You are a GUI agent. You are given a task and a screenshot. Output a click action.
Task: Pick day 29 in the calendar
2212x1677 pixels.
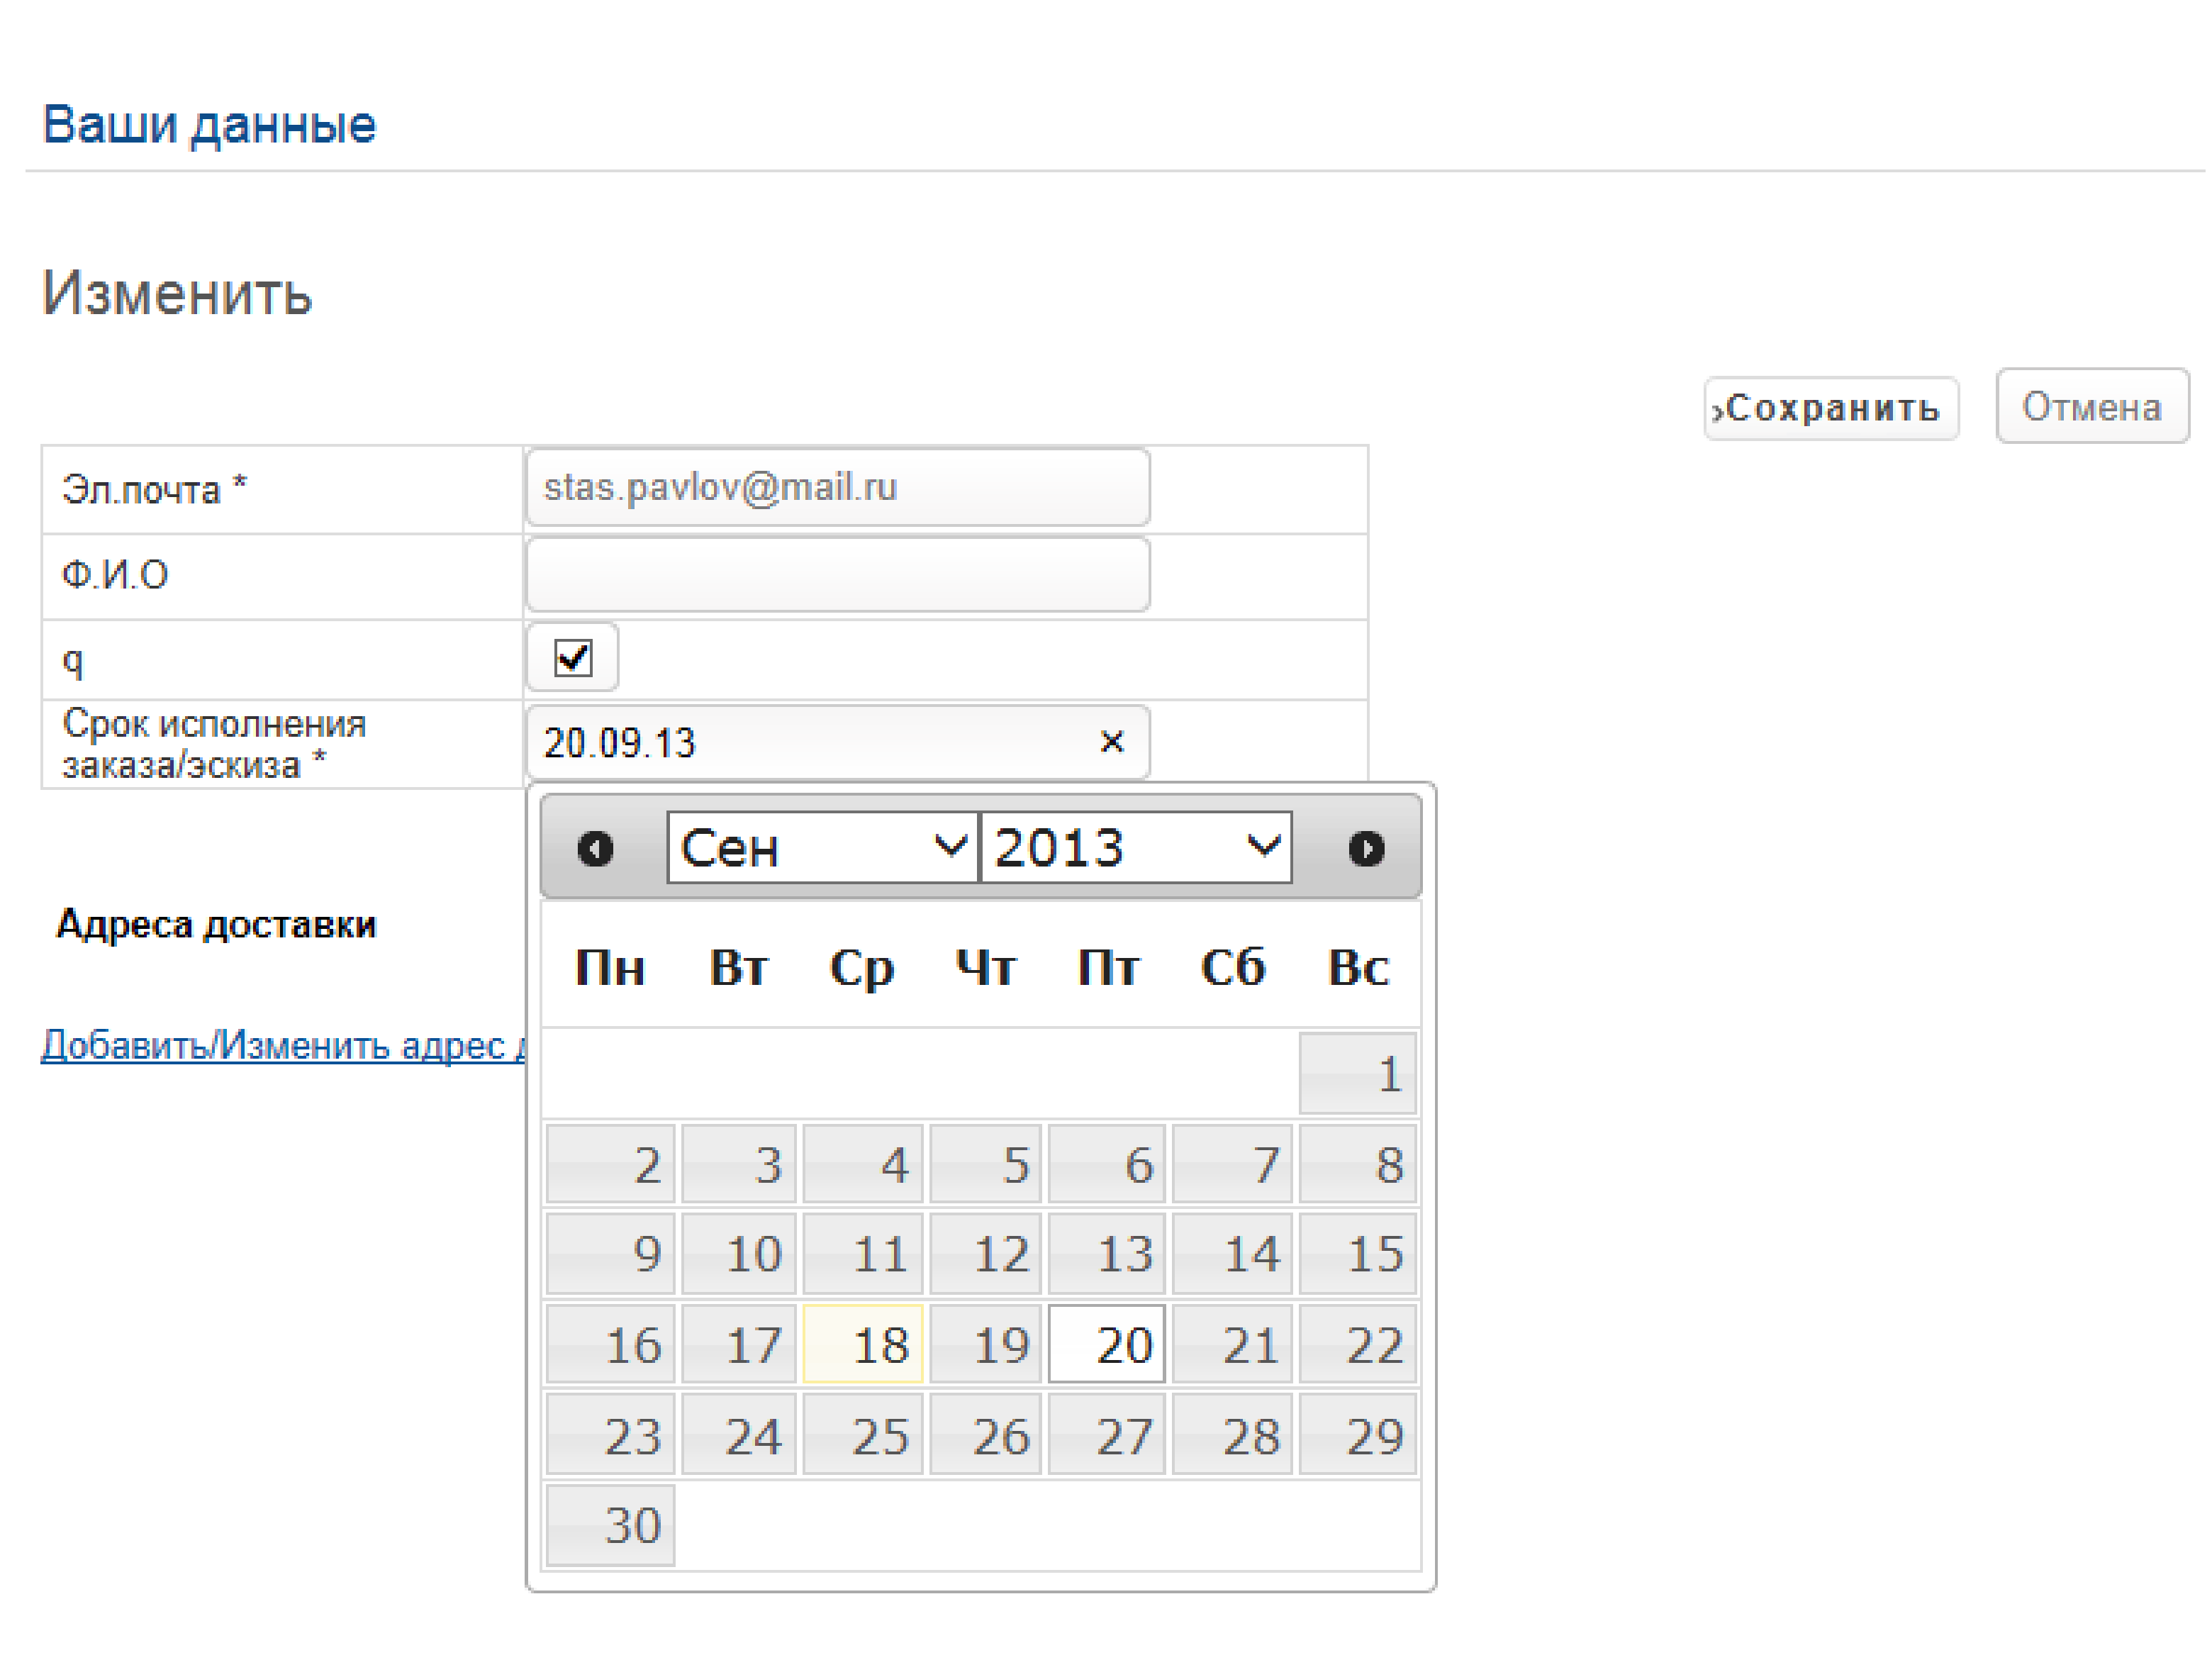[x=1357, y=1436]
